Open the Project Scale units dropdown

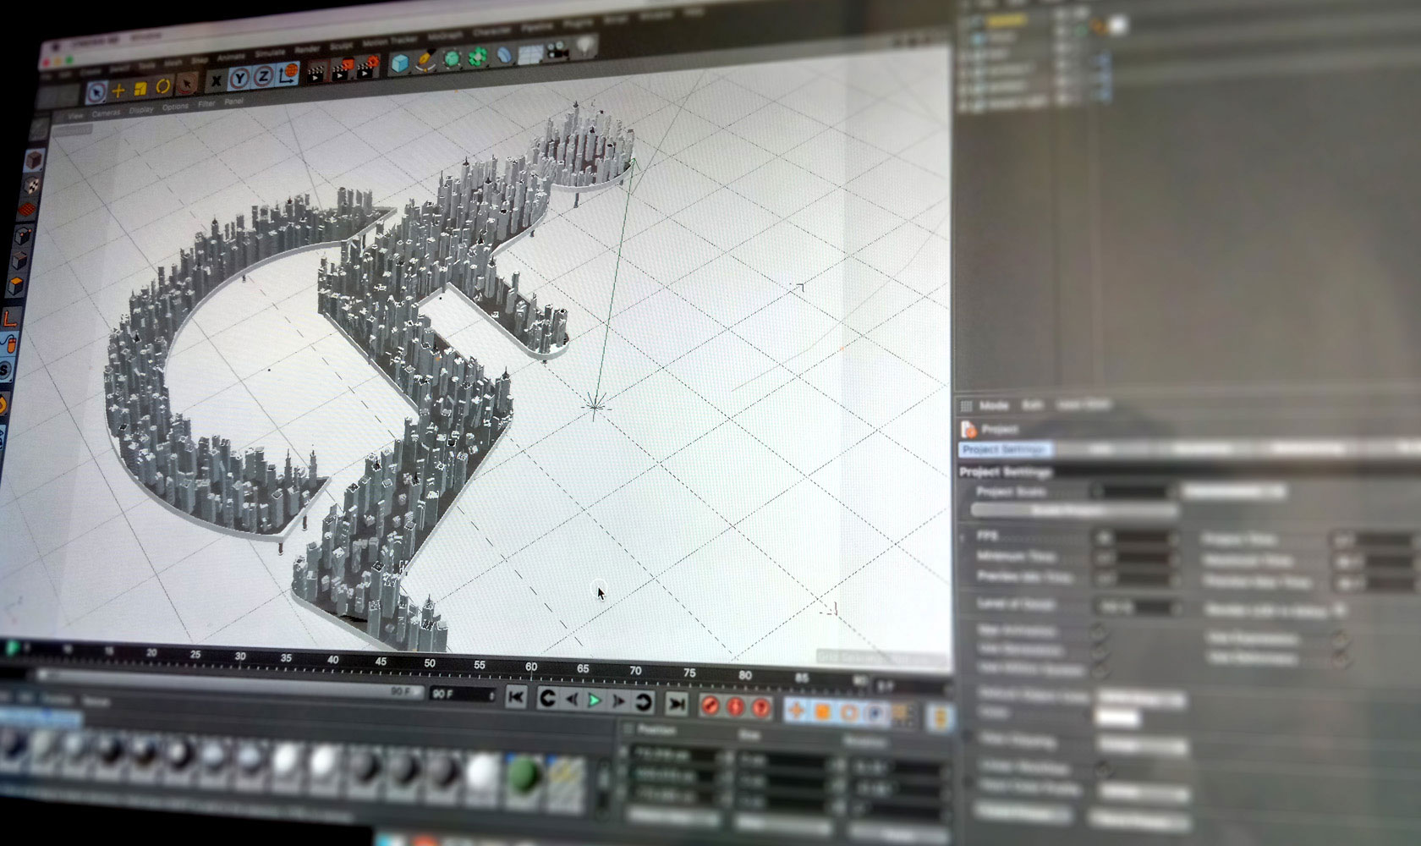click(x=1233, y=492)
